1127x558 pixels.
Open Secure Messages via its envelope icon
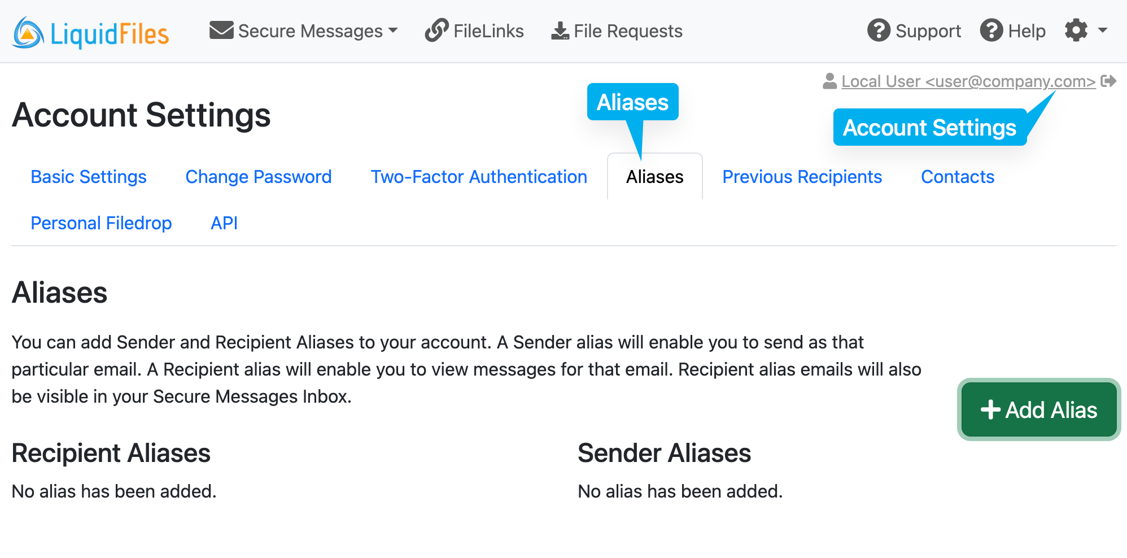pyautogui.click(x=221, y=30)
